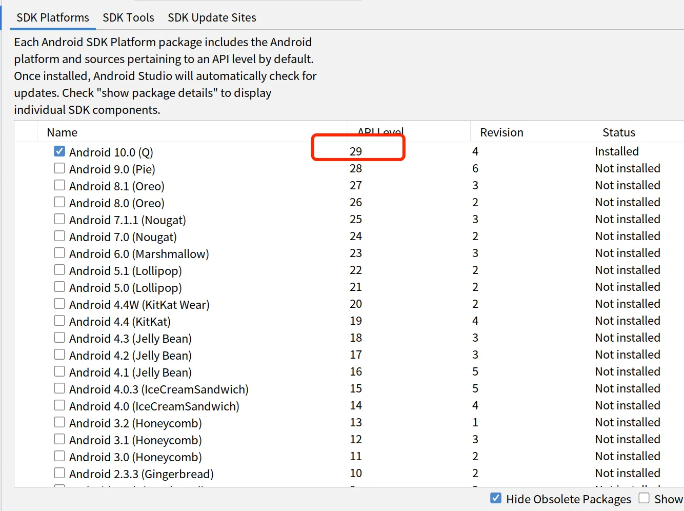Select the Android 4.4W (KitKat Wear) checkbox
Screen dimensions: 684x511
59,304
